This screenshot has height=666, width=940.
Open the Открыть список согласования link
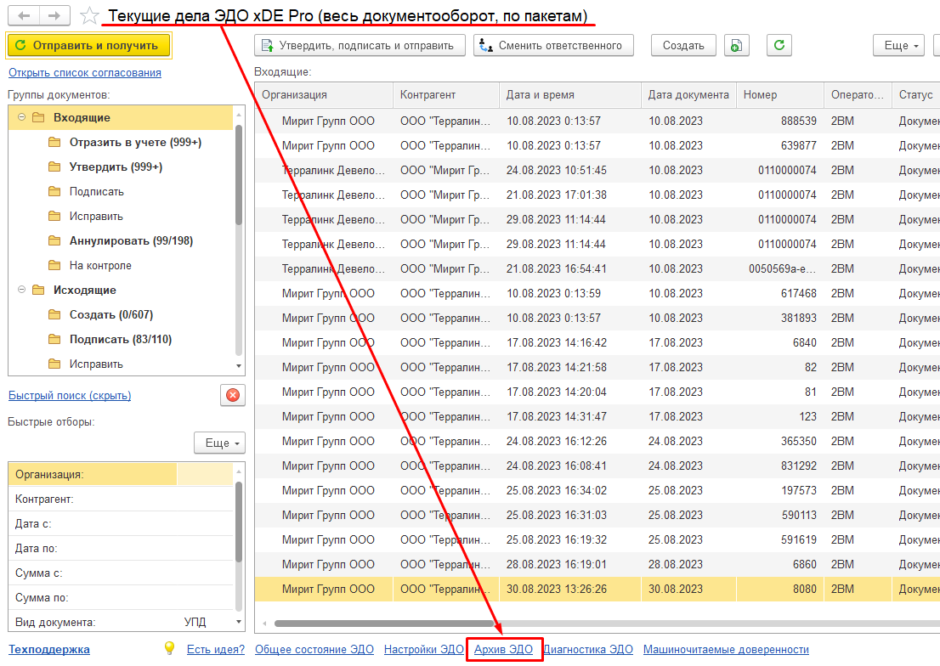[x=84, y=72]
